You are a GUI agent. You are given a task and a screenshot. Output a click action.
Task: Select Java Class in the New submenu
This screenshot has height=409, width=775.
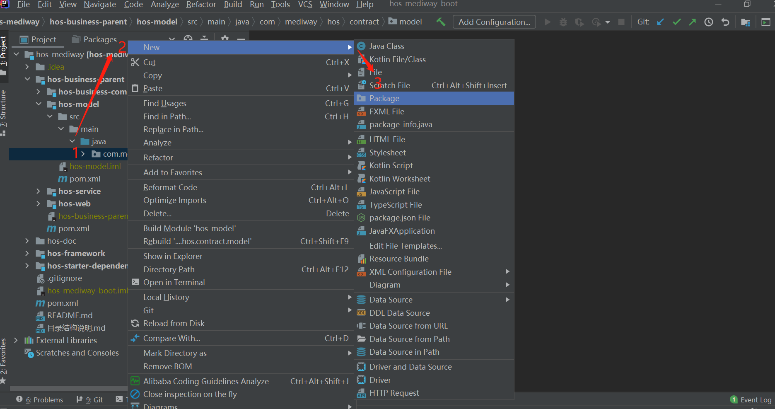click(434, 46)
